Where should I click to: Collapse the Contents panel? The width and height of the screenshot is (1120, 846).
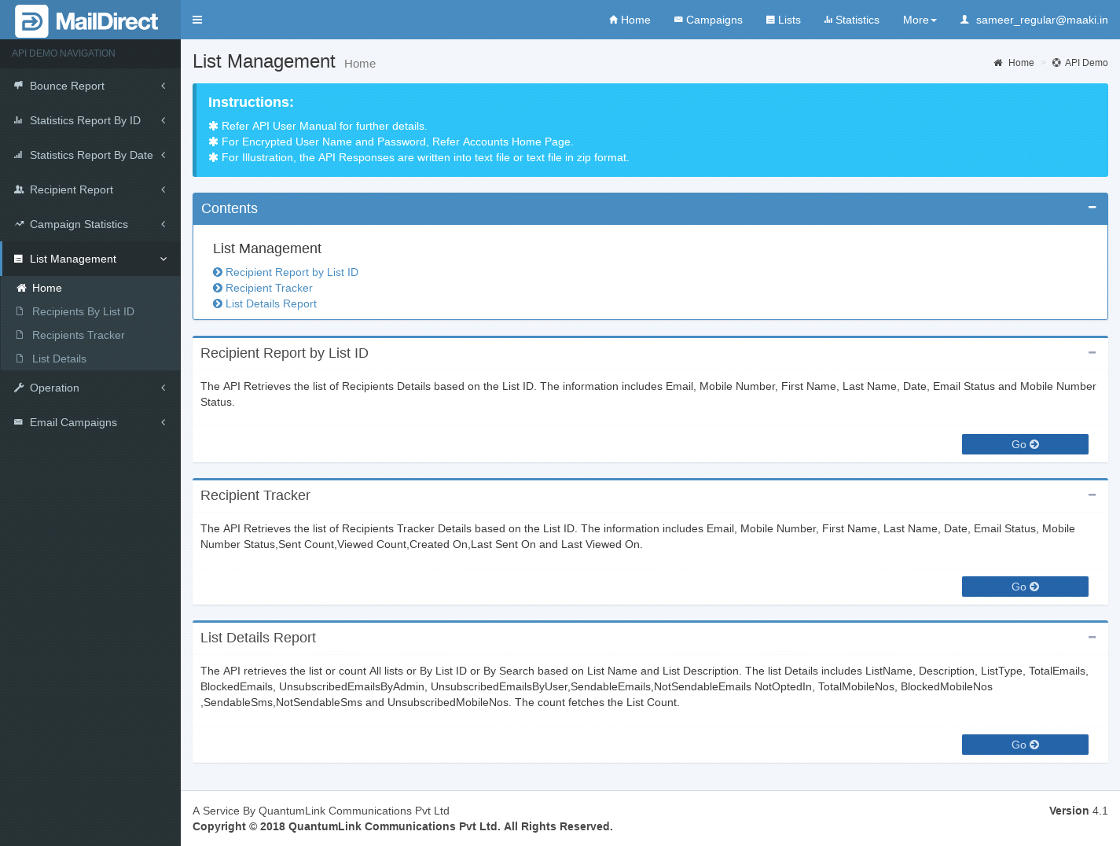coord(1092,208)
